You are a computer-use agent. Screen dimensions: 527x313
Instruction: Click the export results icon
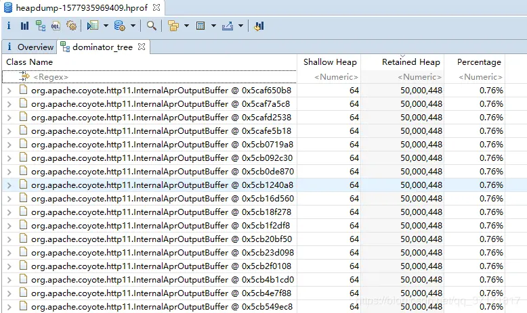[228, 26]
